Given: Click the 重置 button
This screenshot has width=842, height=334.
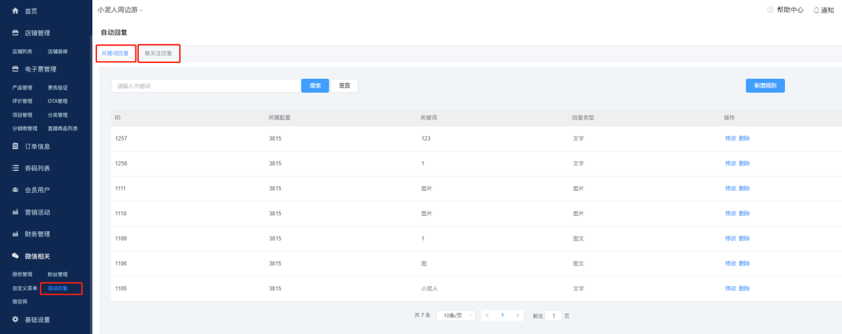Looking at the screenshot, I should (x=345, y=85).
